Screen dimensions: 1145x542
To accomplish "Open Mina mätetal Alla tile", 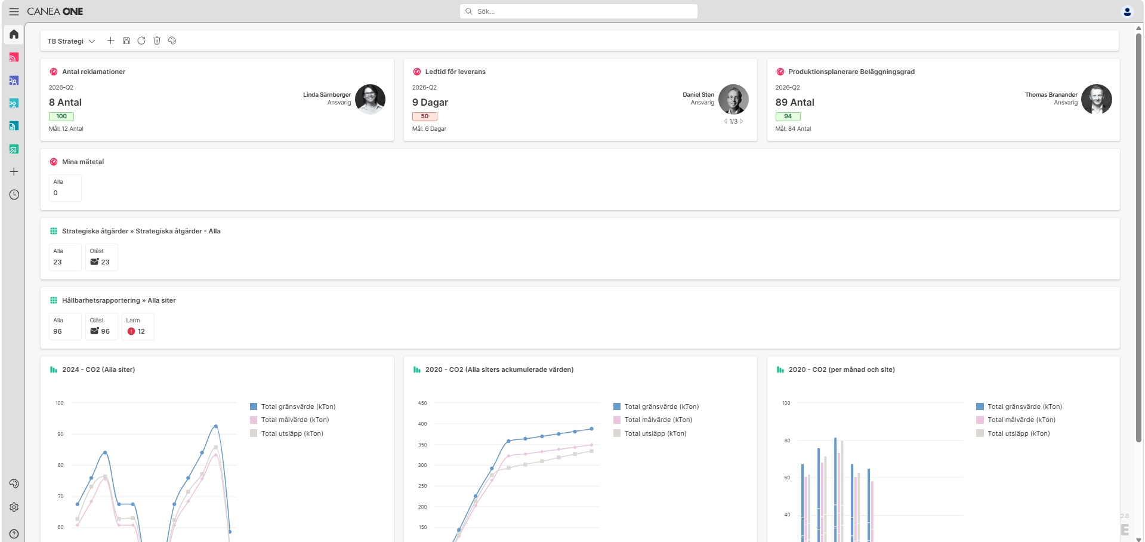I will click(65, 188).
